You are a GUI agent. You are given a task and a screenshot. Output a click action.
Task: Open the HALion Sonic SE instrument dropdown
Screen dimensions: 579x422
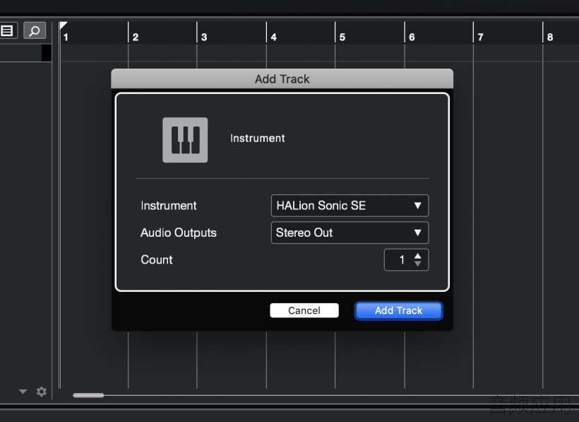[x=350, y=206]
